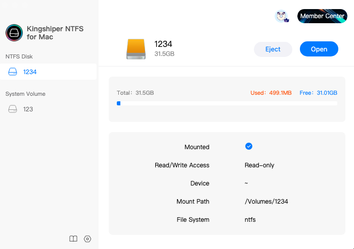The image size is (354, 249).
Task: Select the 123 system volume in sidebar
Action: pos(49,109)
